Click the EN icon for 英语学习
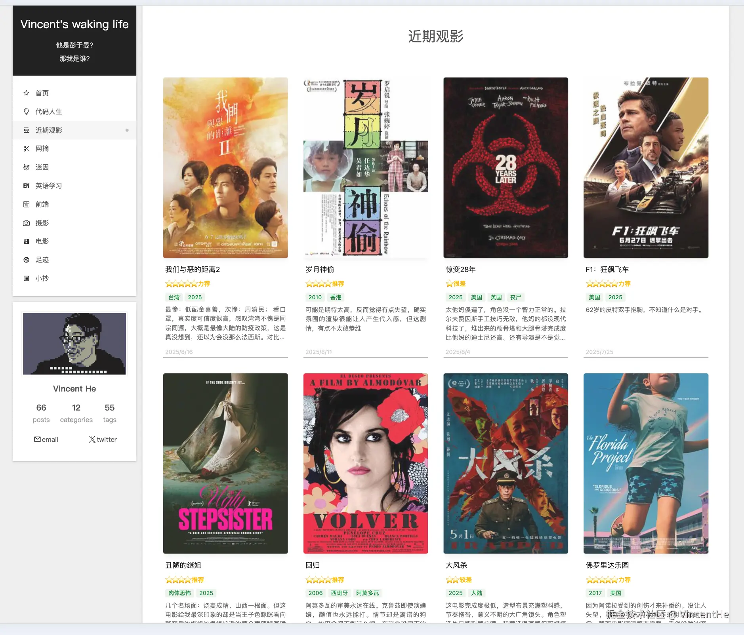 [26, 186]
